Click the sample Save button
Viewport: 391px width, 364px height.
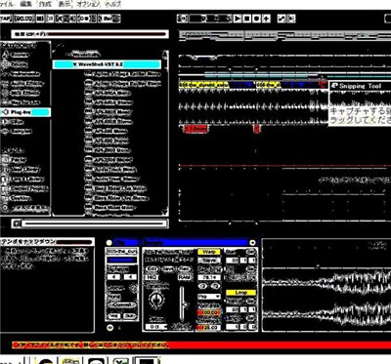(x=168, y=269)
